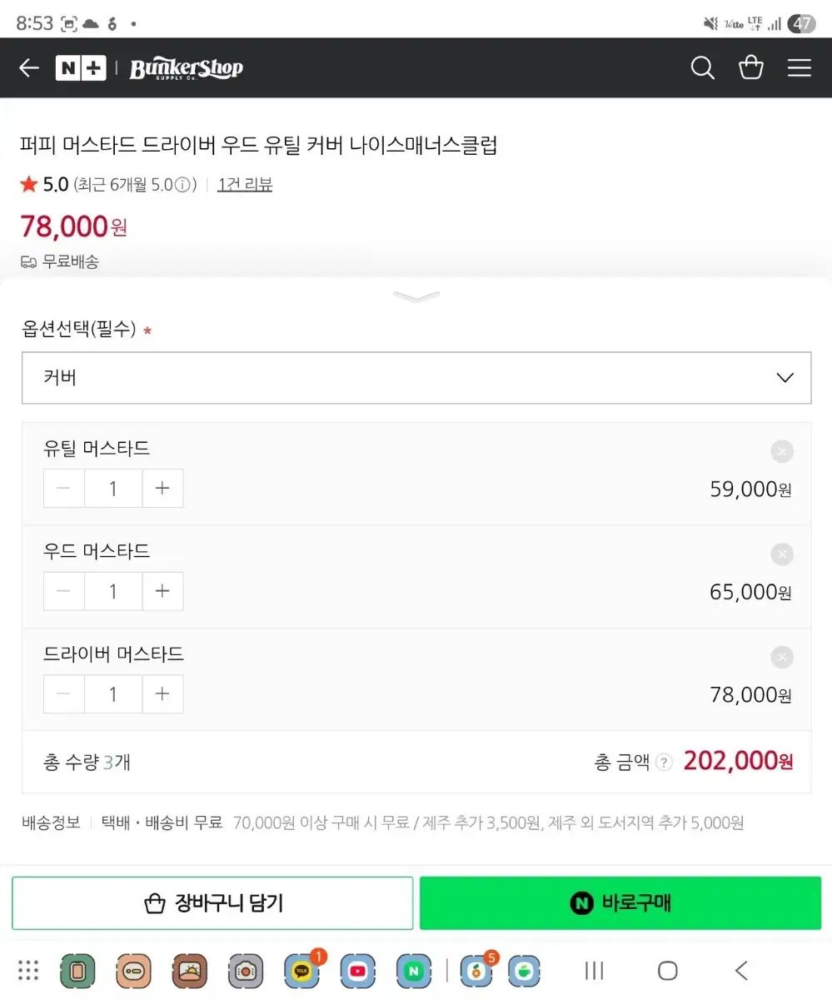The height and width of the screenshot is (999, 832).
Task: Increase 우드 머스타드 quantity
Action: tap(162, 591)
